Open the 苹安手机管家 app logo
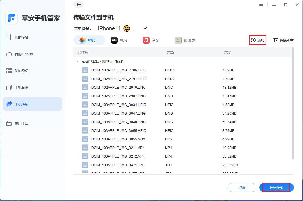 point(11,18)
